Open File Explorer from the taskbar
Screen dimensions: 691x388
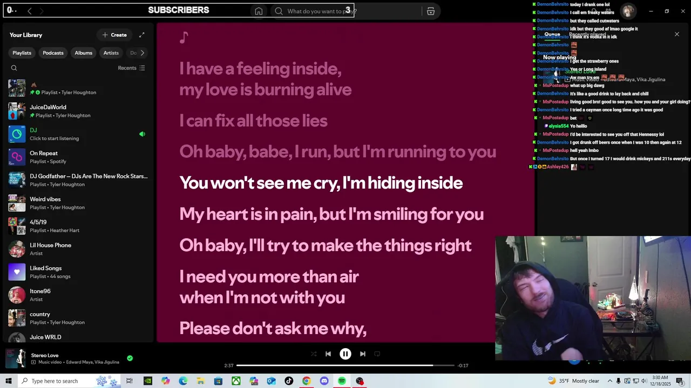pos(200,381)
